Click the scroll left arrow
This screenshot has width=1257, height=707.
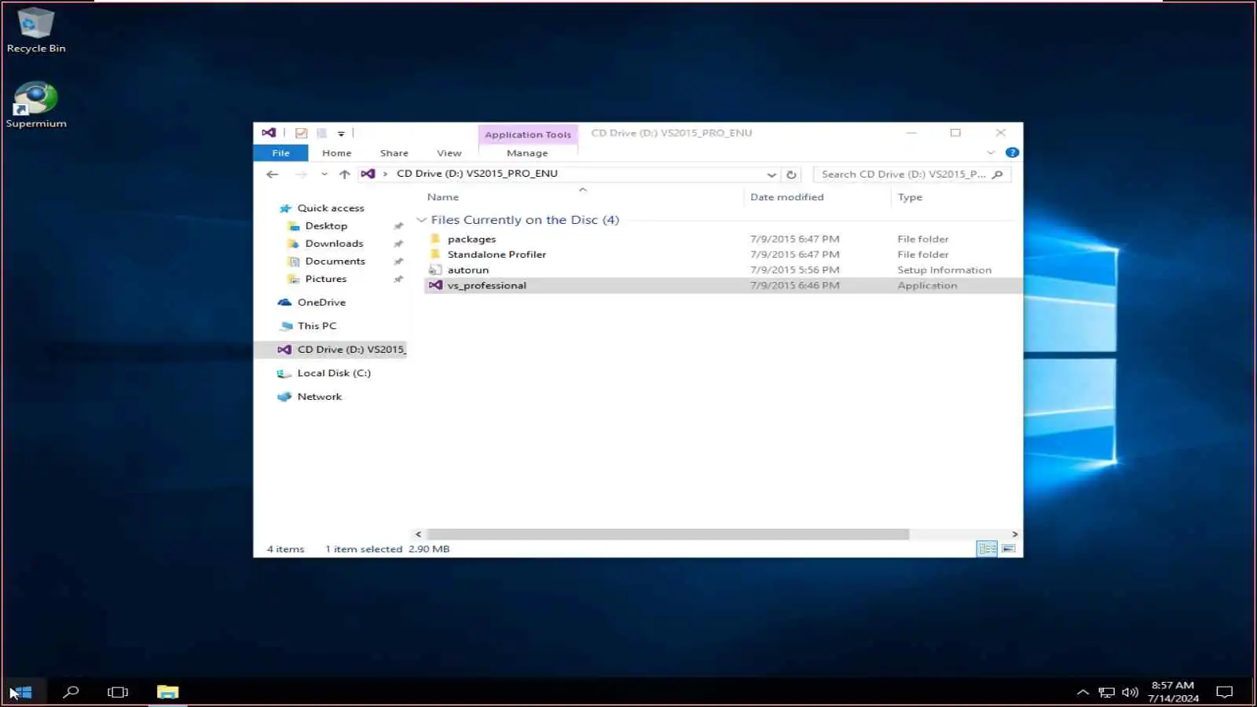418,534
